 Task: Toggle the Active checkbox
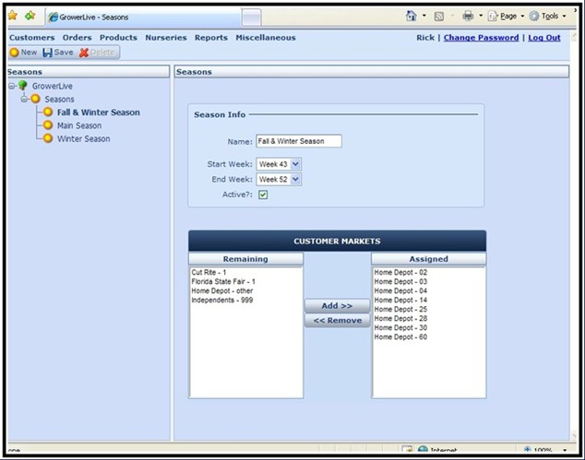pyautogui.click(x=263, y=195)
